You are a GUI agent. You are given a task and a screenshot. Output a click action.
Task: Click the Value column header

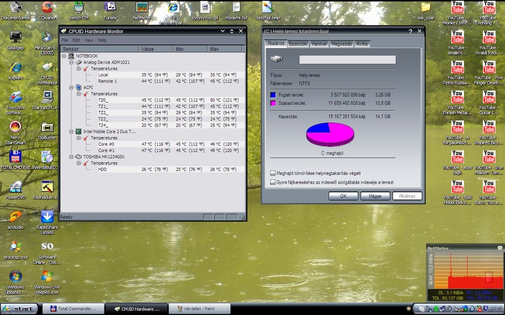click(x=156, y=49)
